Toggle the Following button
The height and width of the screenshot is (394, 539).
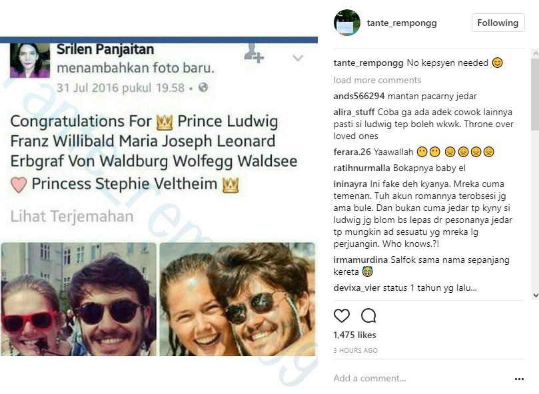(x=498, y=23)
